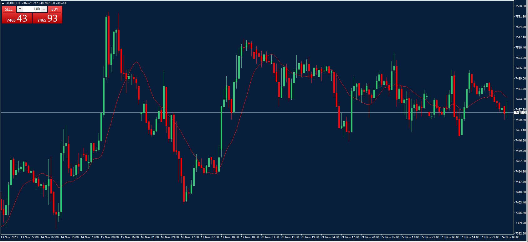
Task: Collapse the one-click trading panel arrow
Action: (3, 3)
